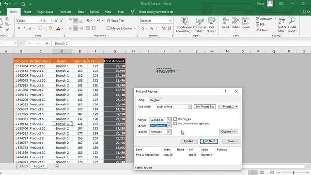
Task: Open Conditional Formatting
Action: (x=184, y=25)
